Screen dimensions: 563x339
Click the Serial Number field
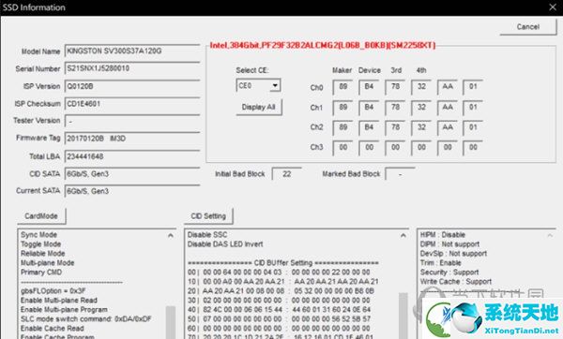pyautogui.click(x=132, y=68)
